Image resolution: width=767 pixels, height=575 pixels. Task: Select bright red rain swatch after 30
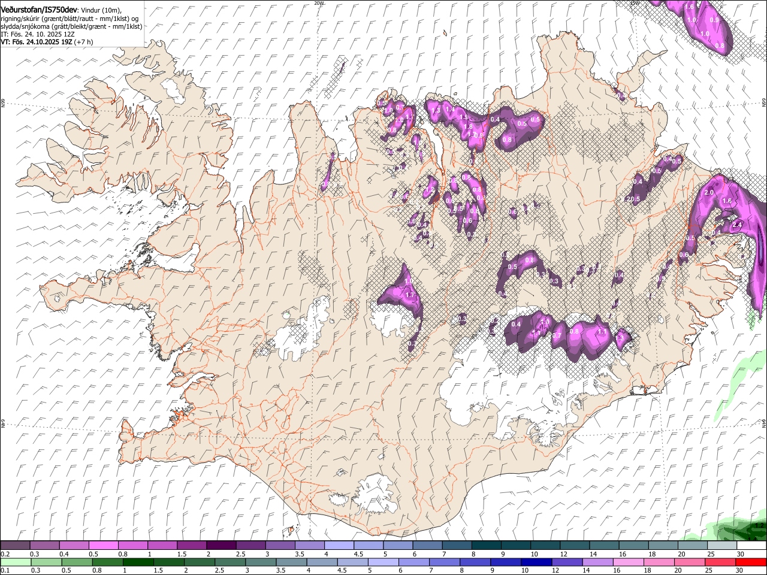click(751, 562)
